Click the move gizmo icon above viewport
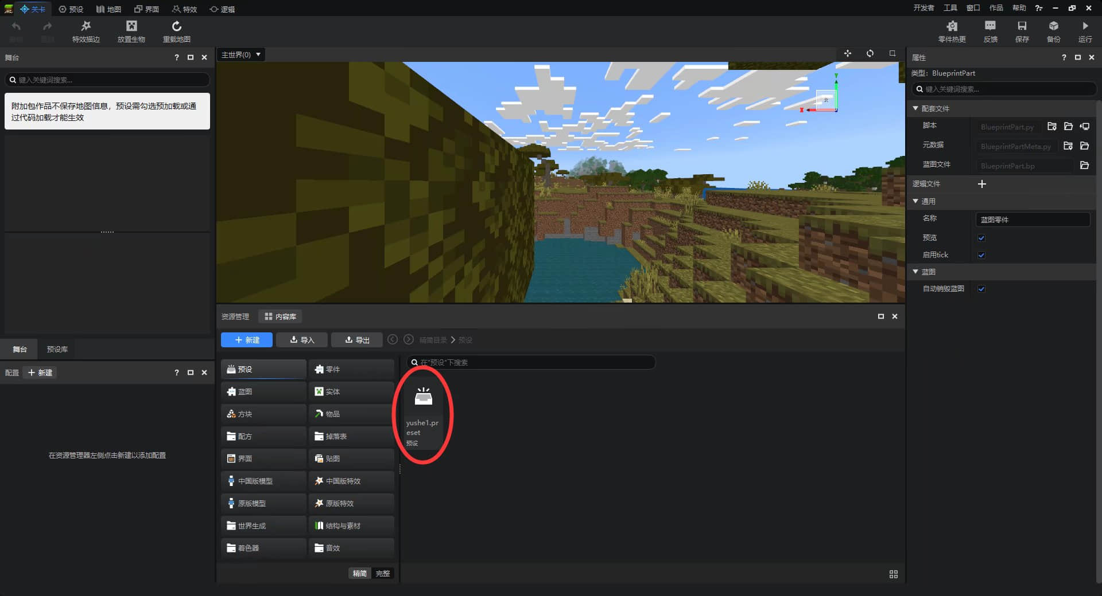 [x=848, y=53]
